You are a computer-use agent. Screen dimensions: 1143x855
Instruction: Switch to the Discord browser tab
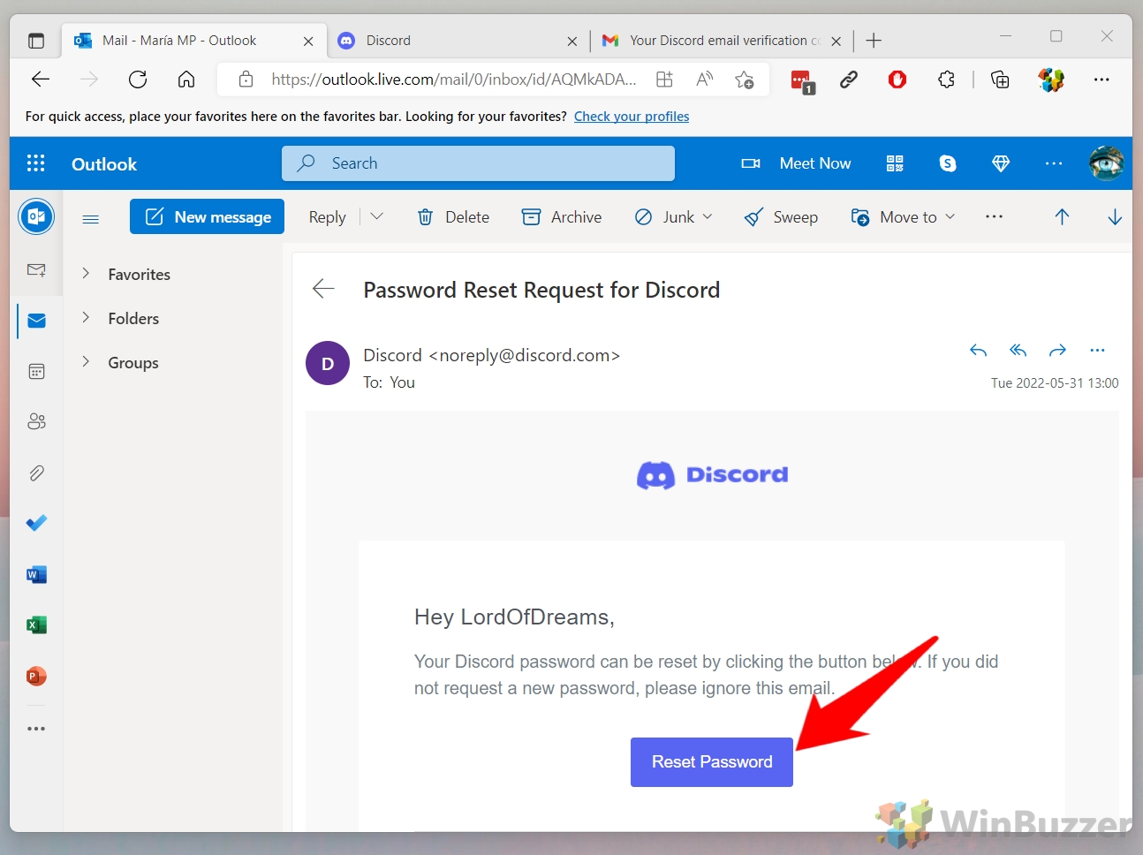458,41
